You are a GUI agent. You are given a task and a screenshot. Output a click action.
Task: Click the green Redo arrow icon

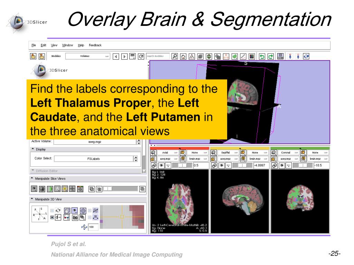[271, 56]
